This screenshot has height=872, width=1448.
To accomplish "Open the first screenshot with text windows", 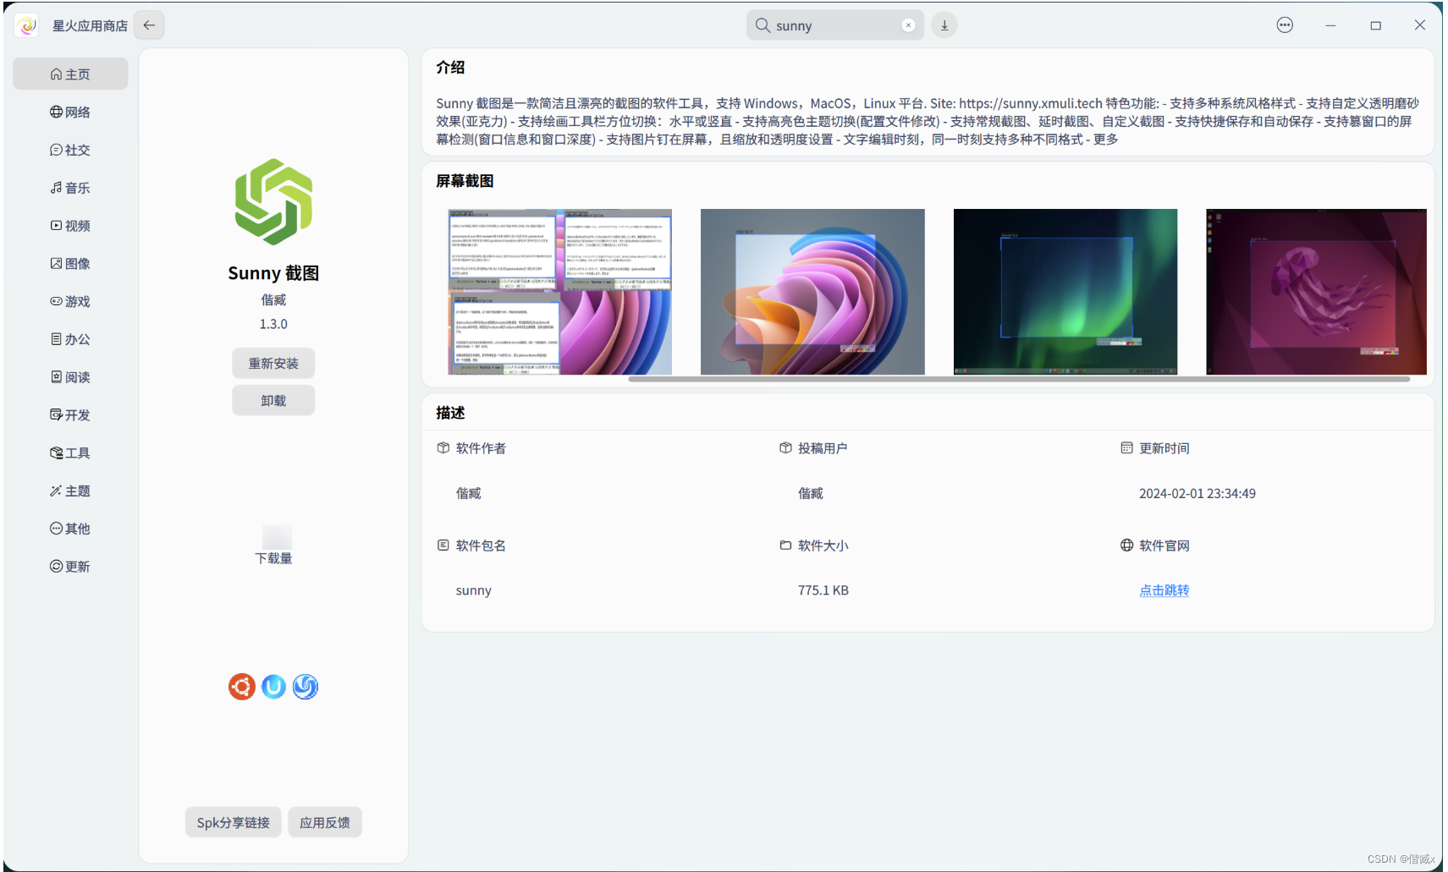I will 559,292.
